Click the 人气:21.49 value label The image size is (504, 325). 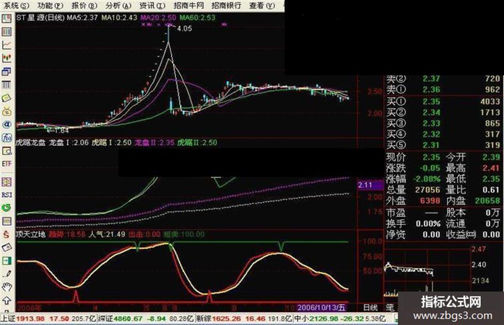(107, 234)
